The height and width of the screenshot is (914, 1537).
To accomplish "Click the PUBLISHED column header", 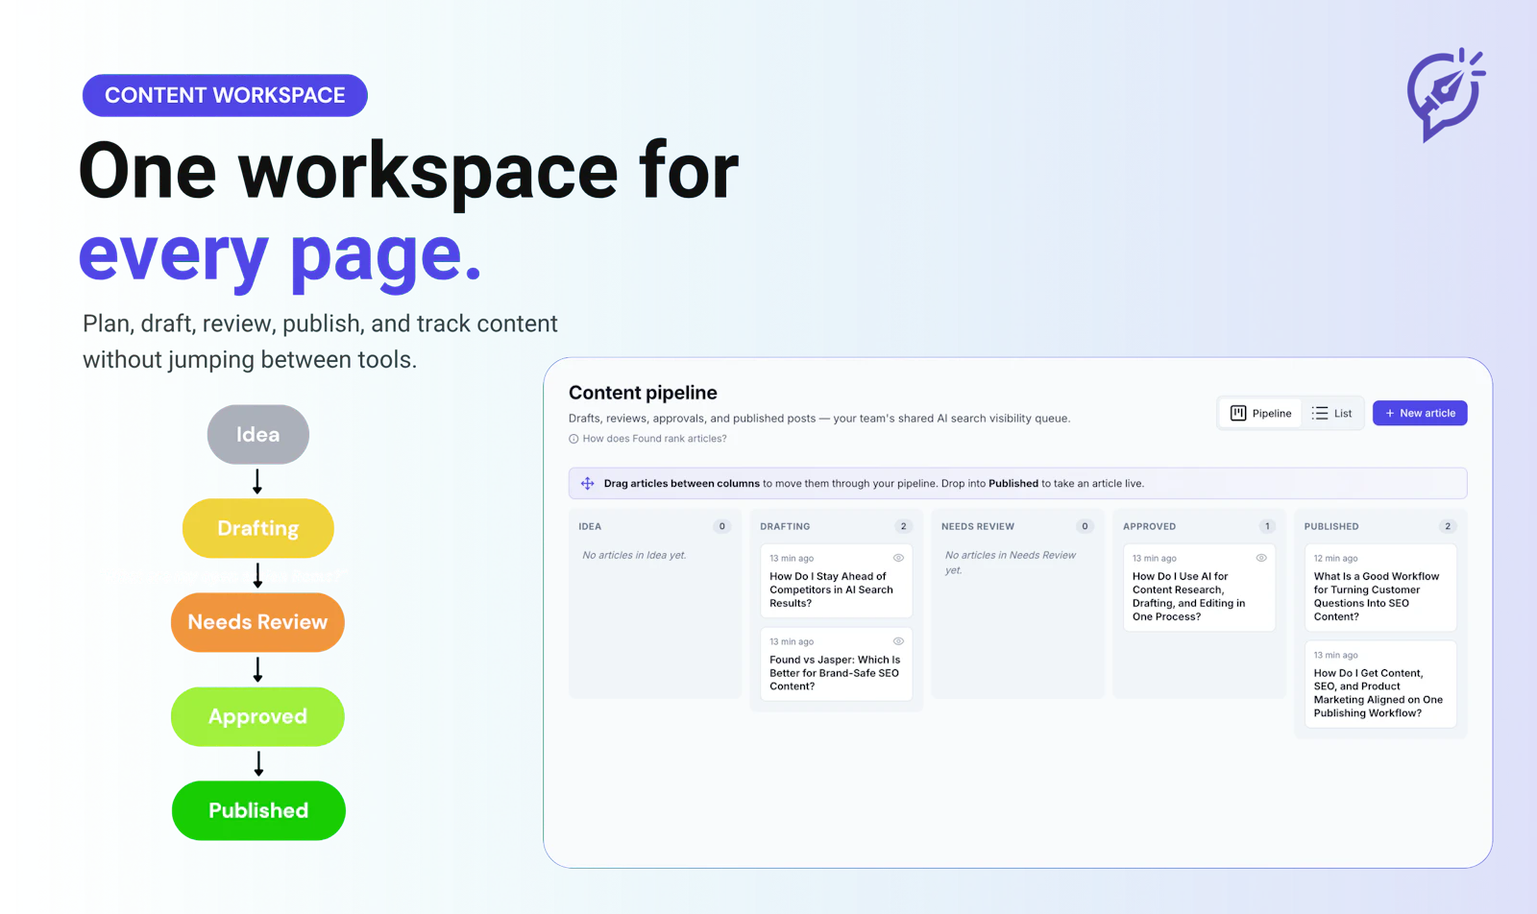I will click(1331, 526).
